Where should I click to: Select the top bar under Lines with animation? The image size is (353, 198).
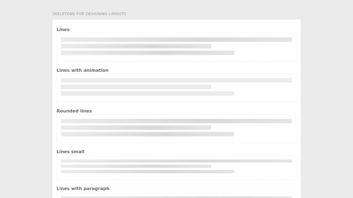176,80
